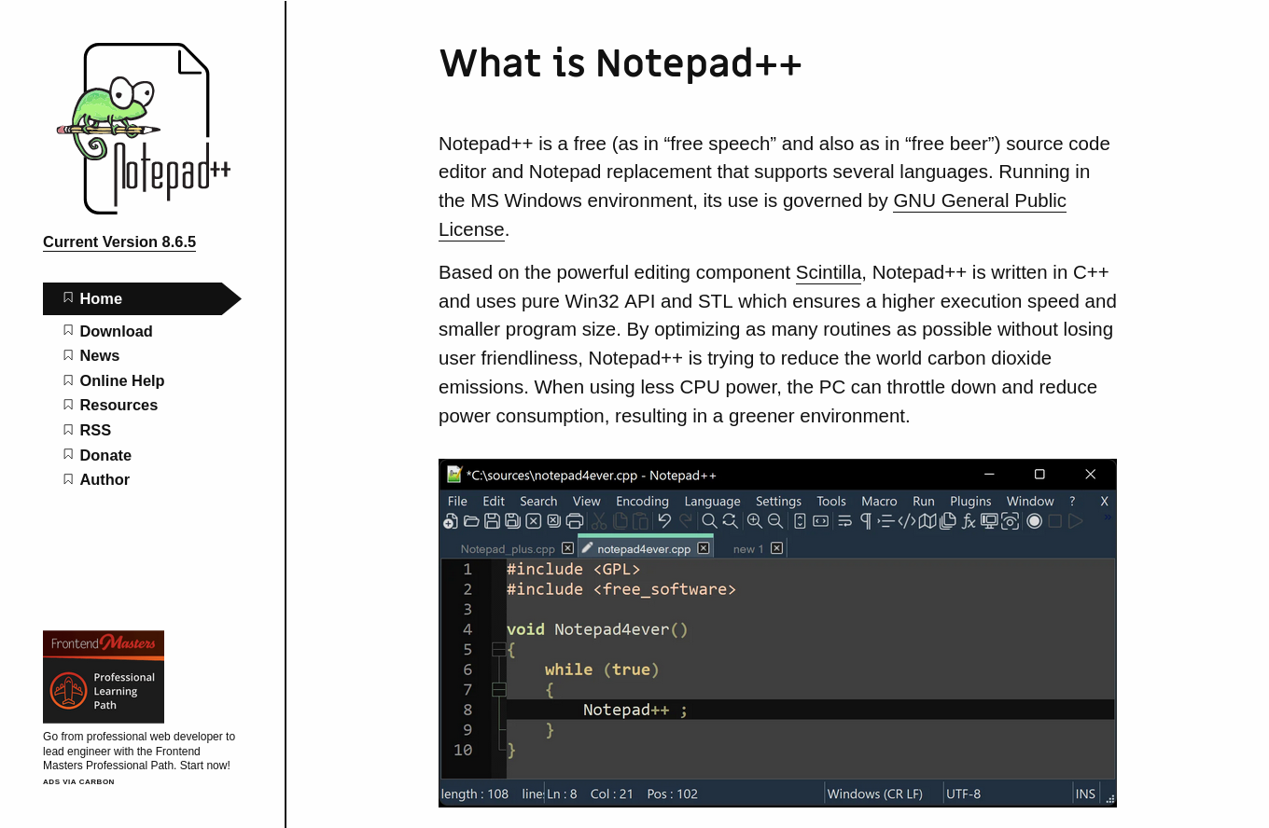Open the Tools menu
This screenshot has height=828, width=1269.
(831, 501)
